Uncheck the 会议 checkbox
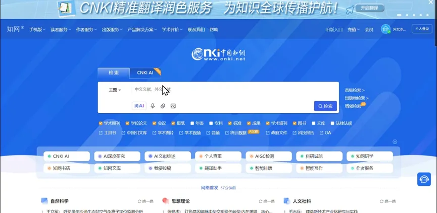 coord(154,123)
